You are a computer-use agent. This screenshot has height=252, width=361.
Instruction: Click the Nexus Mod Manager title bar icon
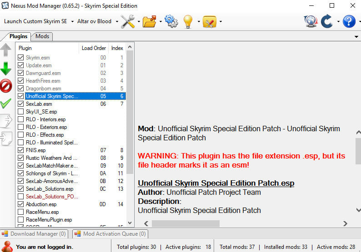tap(5, 5)
